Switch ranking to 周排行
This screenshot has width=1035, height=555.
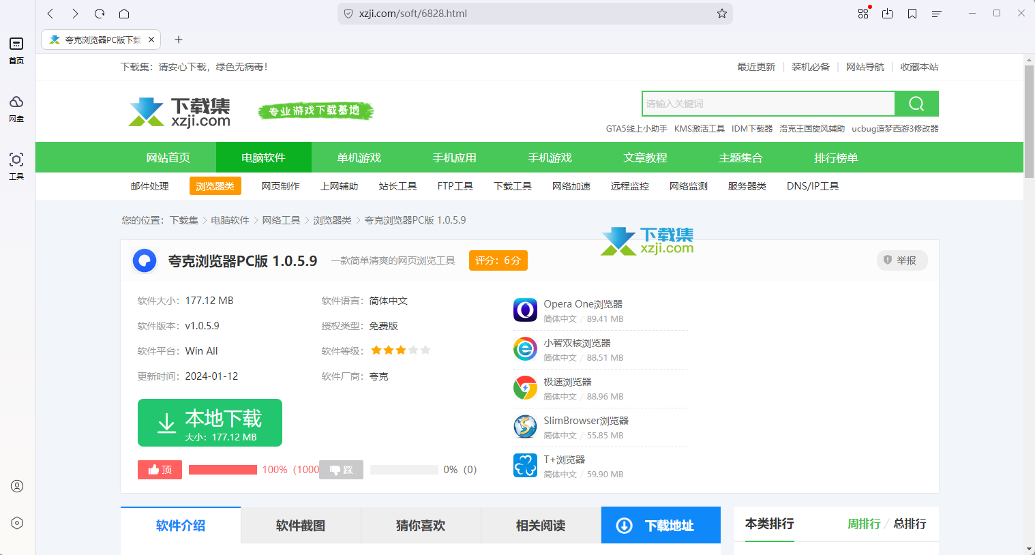(864, 524)
